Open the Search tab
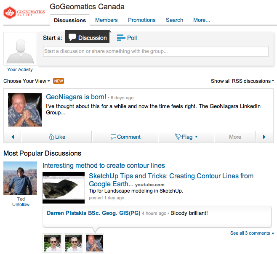This screenshot has height=254, width=277. point(174,20)
